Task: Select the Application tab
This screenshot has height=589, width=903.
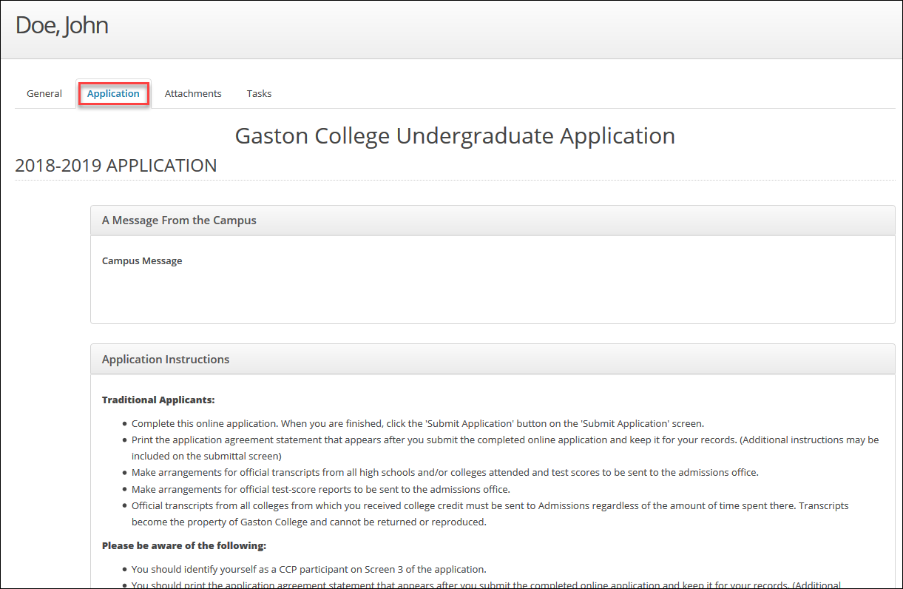Action: click(113, 93)
